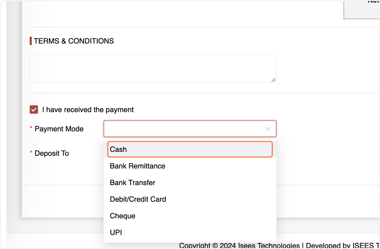Click the 'Deposit To' field label
380x249 pixels.
[52, 153]
